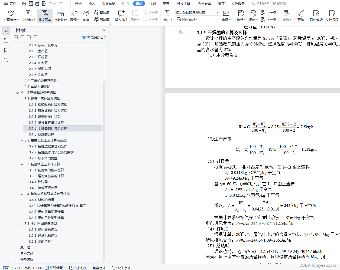Jump to 3.4.3 塔的质量载荷计算

tap(46, 212)
